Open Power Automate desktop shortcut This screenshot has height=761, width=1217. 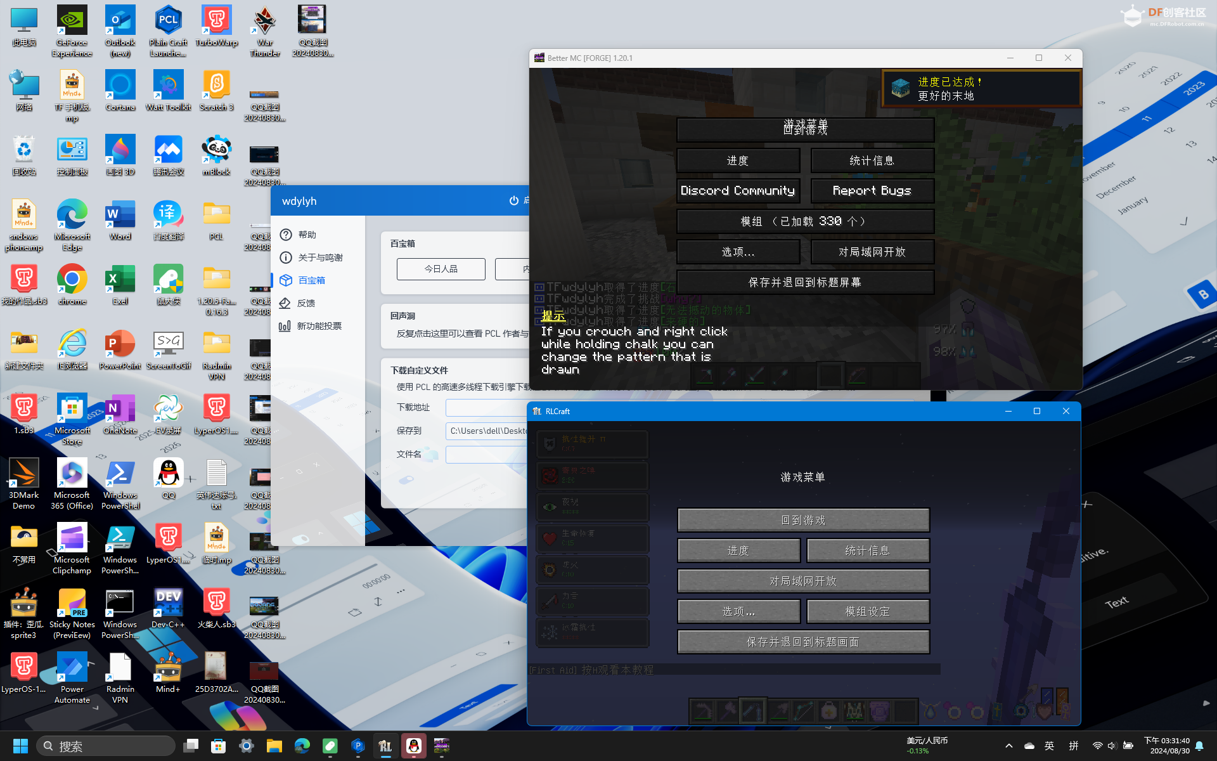pyautogui.click(x=72, y=678)
